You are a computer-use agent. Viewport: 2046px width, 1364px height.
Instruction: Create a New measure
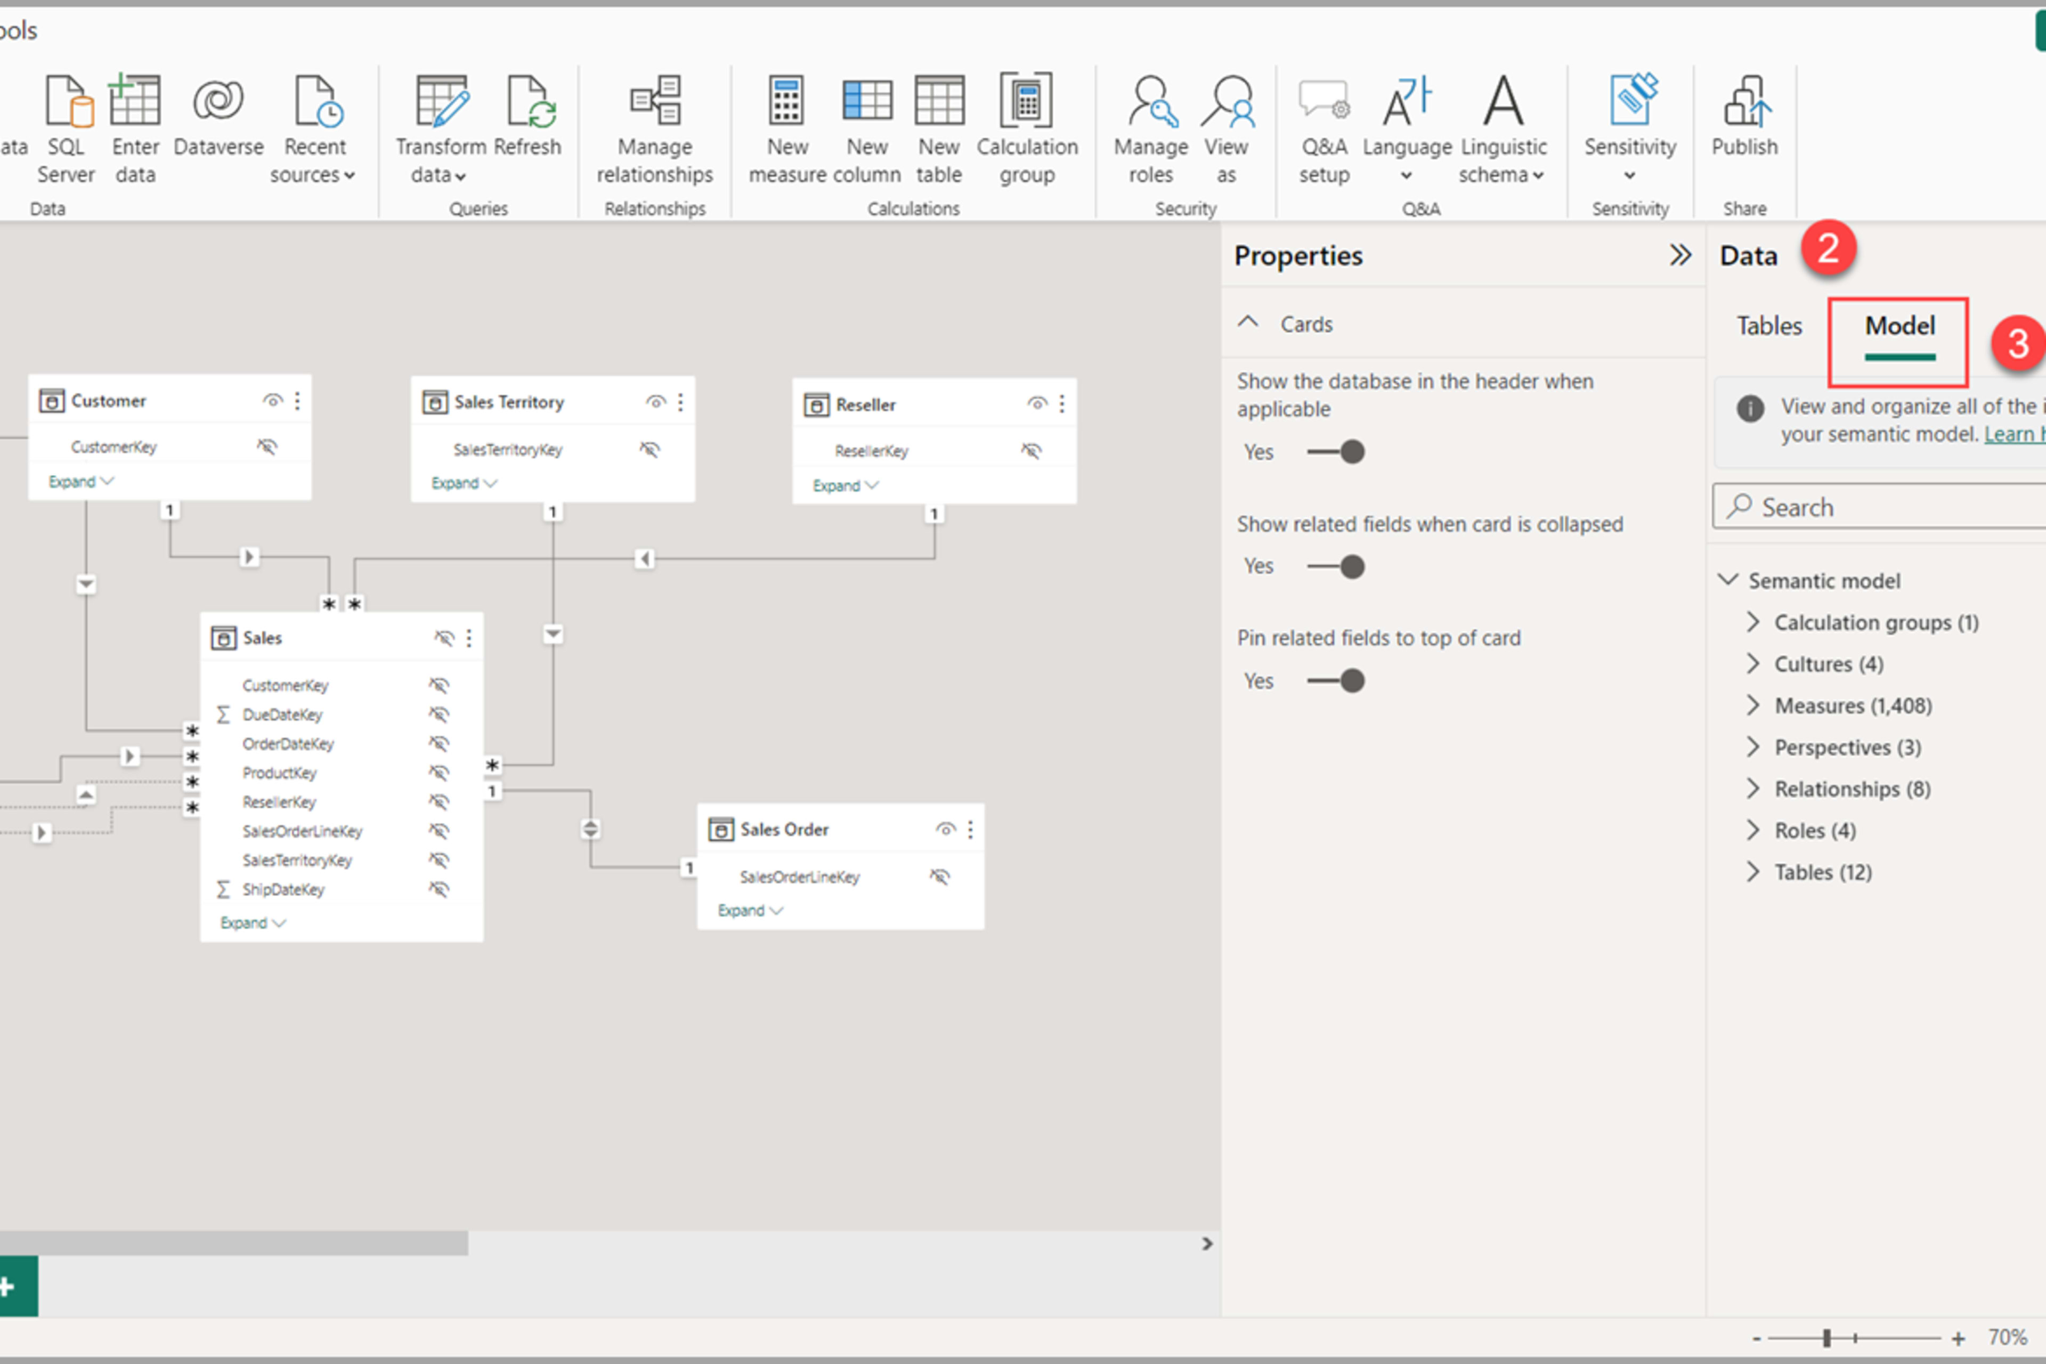click(x=787, y=129)
